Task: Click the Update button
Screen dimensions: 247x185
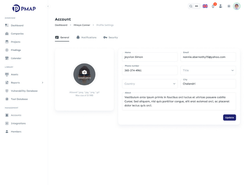Action: pyautogui.click(x=229, y=117)
